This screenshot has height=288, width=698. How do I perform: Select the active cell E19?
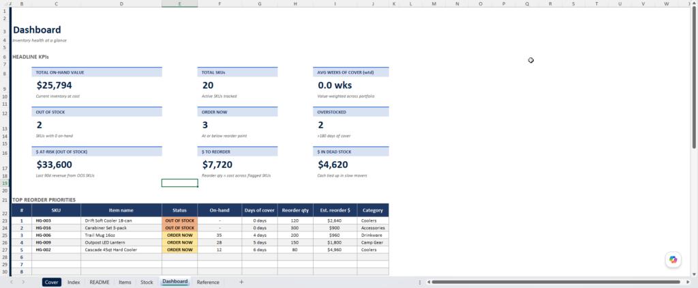(x=179, y=183)
